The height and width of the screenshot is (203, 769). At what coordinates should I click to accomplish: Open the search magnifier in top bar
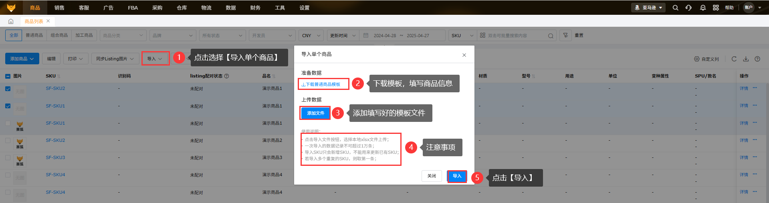click(675, 8)
